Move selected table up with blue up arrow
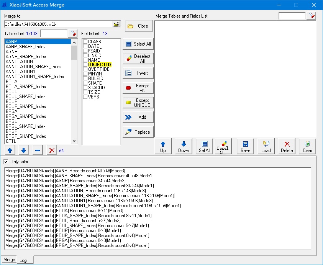The width and height of the screenshot is (323, 265). pyautogui.click(x=10, y=150)
